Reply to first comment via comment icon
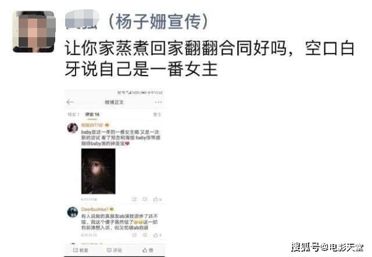372x257 pixels. click(x=145, y=199)
